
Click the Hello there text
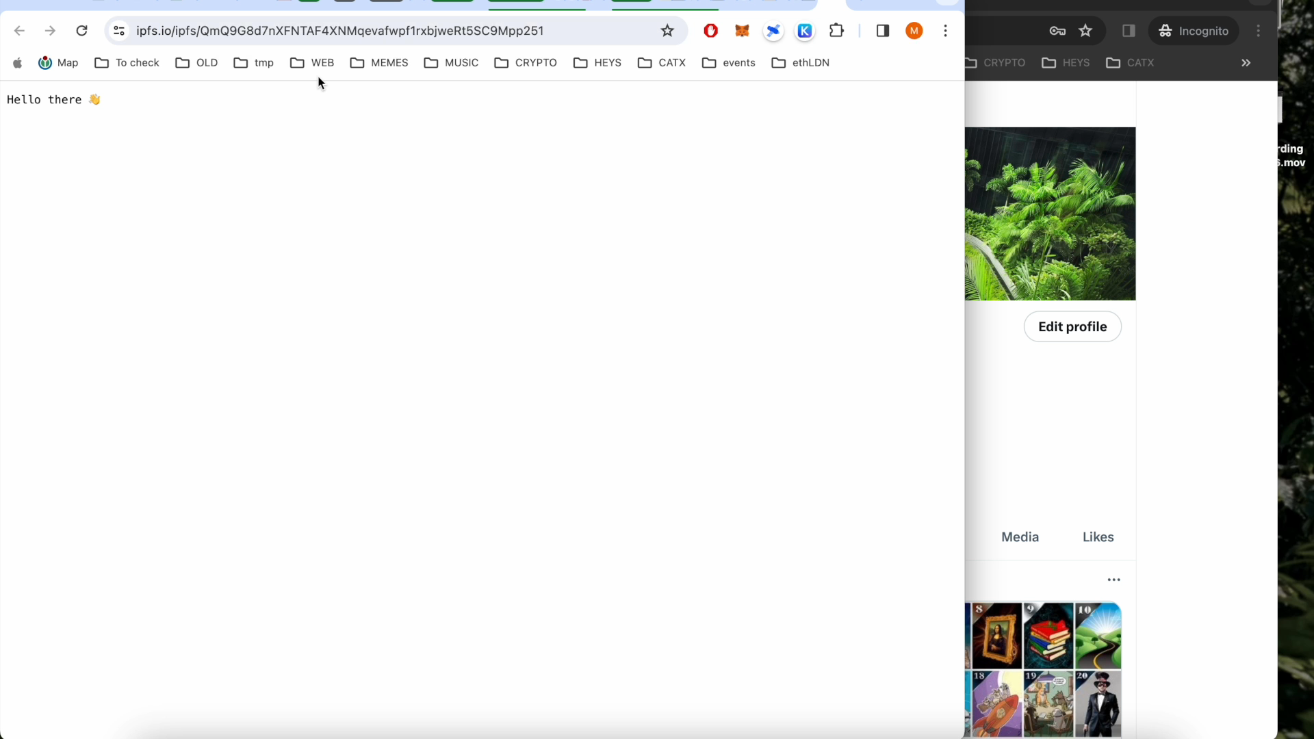54,100
